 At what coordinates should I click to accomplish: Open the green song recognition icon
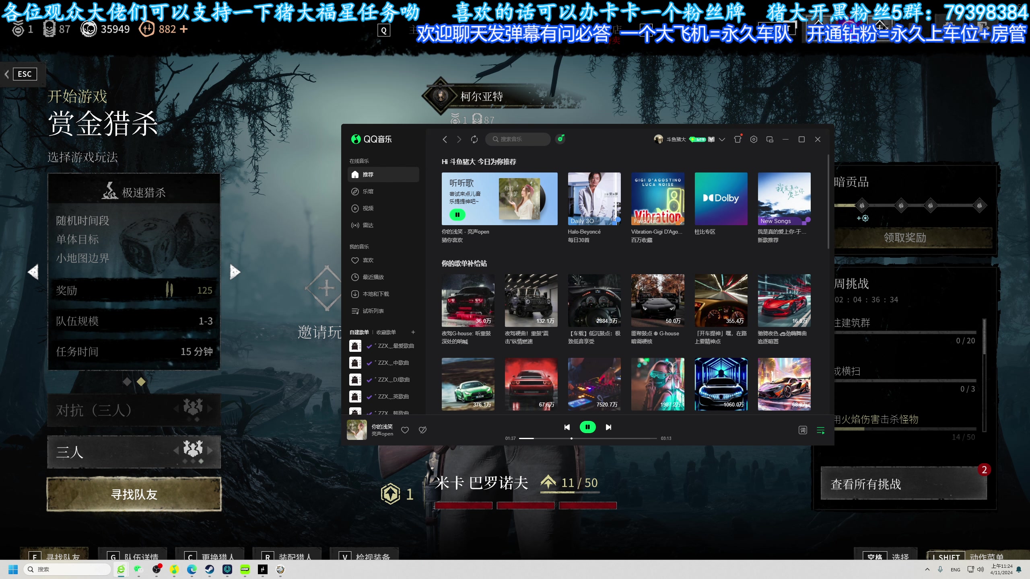tap(560, 139)
